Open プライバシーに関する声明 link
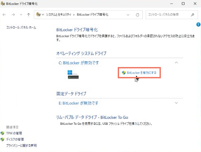The image size is (201, 152). tap(22, 145)
